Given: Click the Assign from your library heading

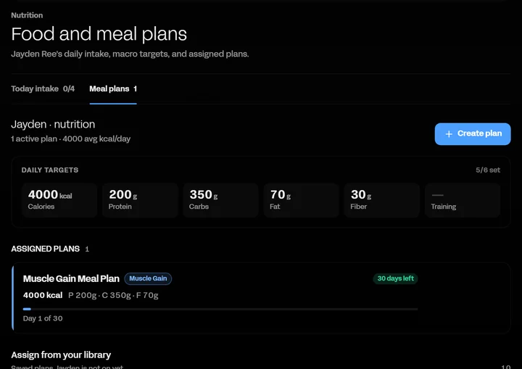Looking at the screenshot, I should coord(61,355).
